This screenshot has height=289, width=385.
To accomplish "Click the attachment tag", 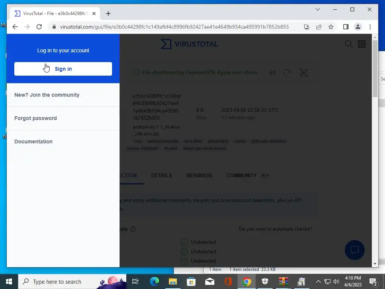I will tap(218, 141).
